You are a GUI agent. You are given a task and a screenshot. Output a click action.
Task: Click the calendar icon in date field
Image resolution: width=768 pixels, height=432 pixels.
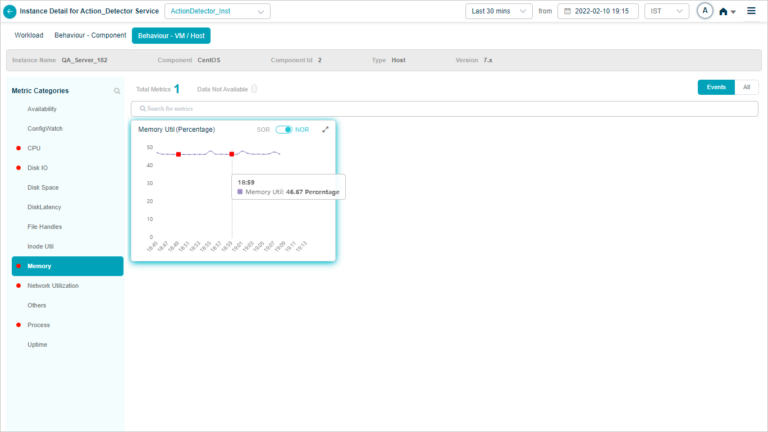coord(567,11)
